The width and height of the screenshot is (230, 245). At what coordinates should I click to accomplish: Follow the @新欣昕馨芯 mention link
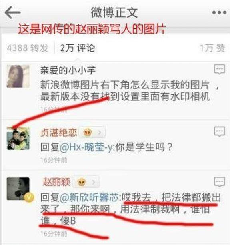pyautogui.click(x=89, y=197)
